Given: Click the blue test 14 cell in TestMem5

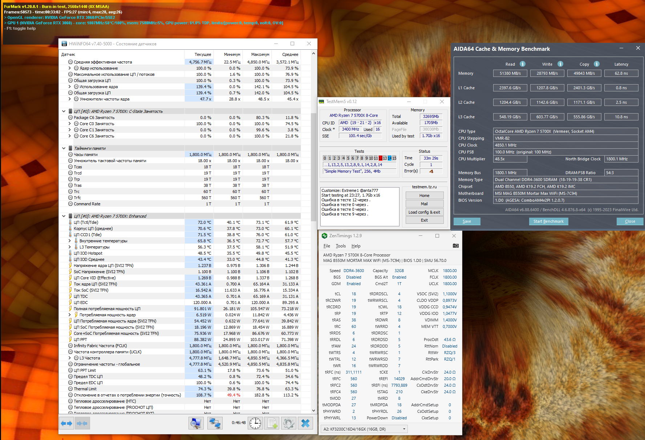Looking at the screenshot, I should (389, 158).
